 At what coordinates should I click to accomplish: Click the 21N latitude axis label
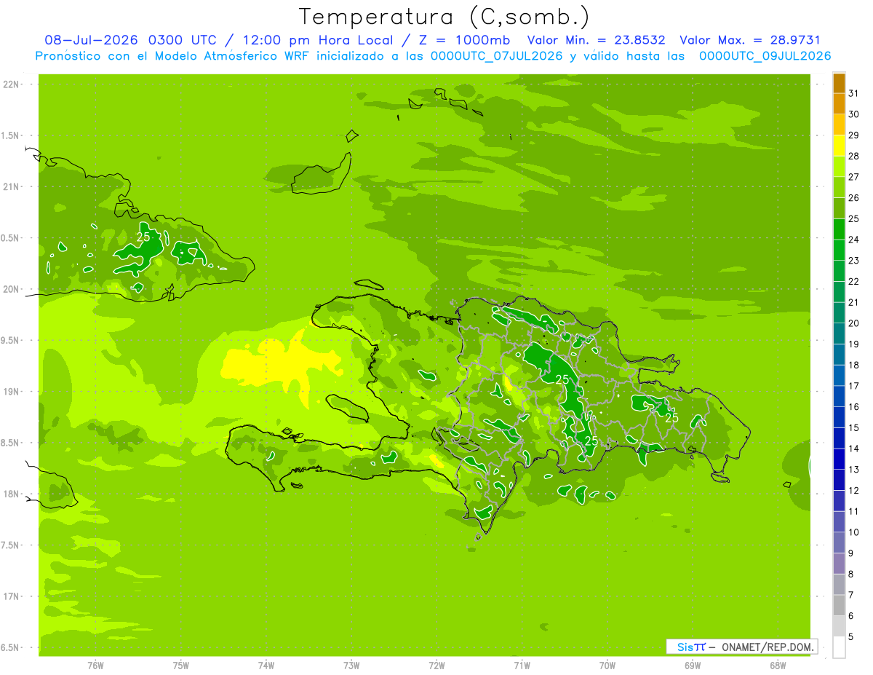point(11,186)
